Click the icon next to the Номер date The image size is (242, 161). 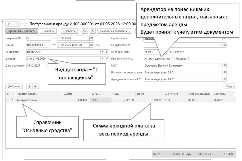click(x=98, y=45)
